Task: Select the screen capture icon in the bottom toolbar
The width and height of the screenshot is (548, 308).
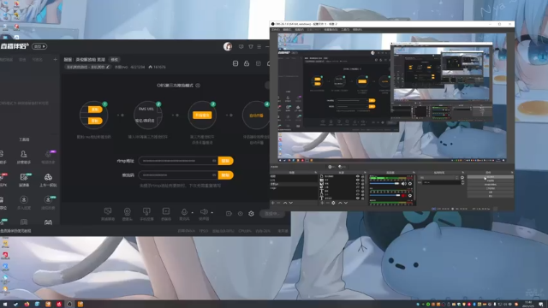Action: click(x=108, y=211)
